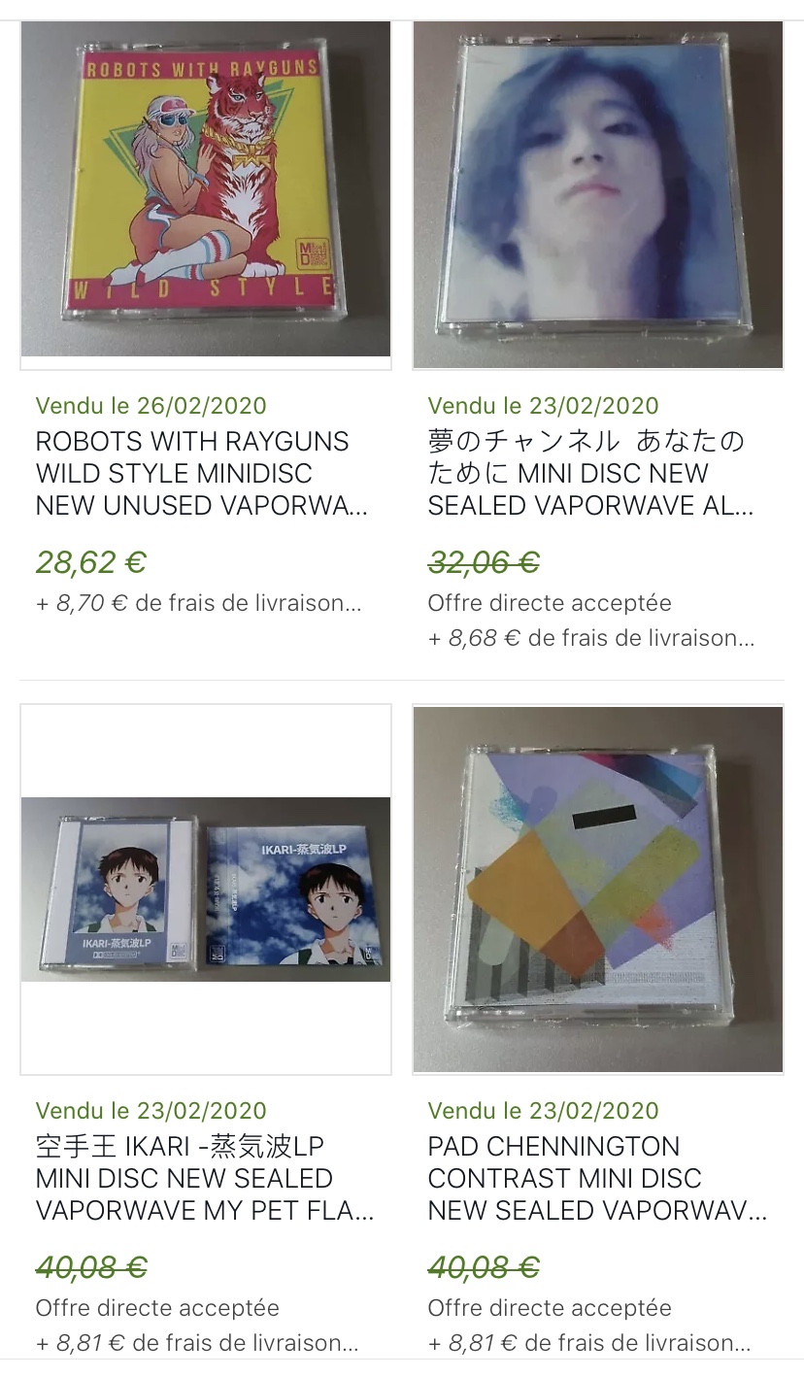Open ROBOTS WITH RAYGUNS WILD STYLE listing title
The image size is (804, 1377).
(201, 474)
